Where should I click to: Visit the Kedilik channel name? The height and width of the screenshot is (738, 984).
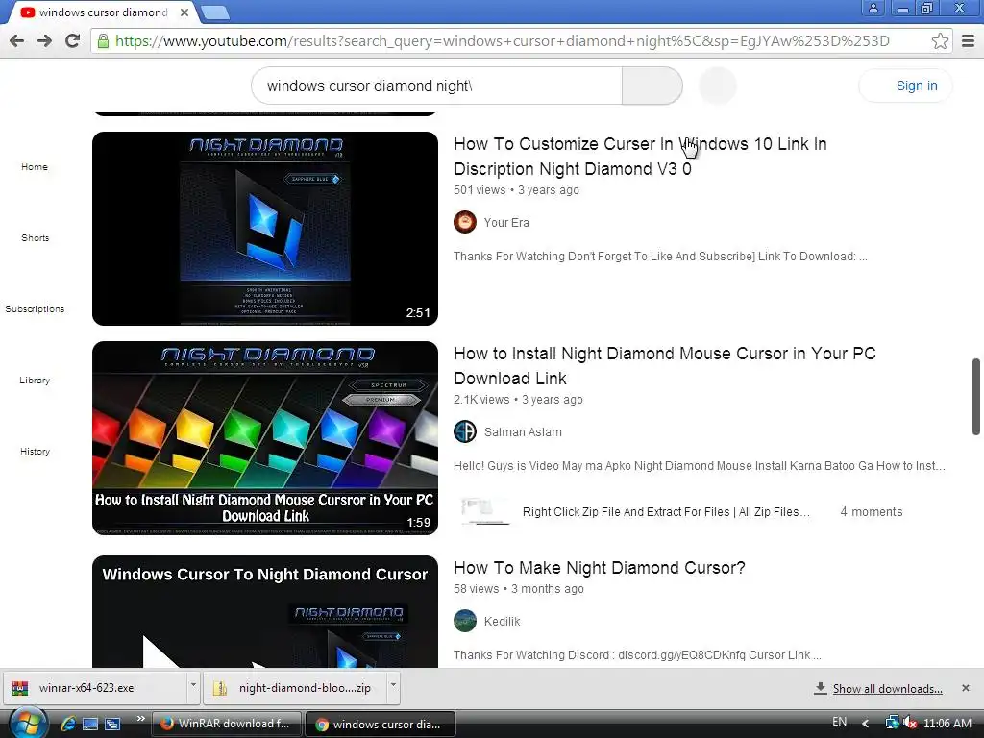(502, 622)
